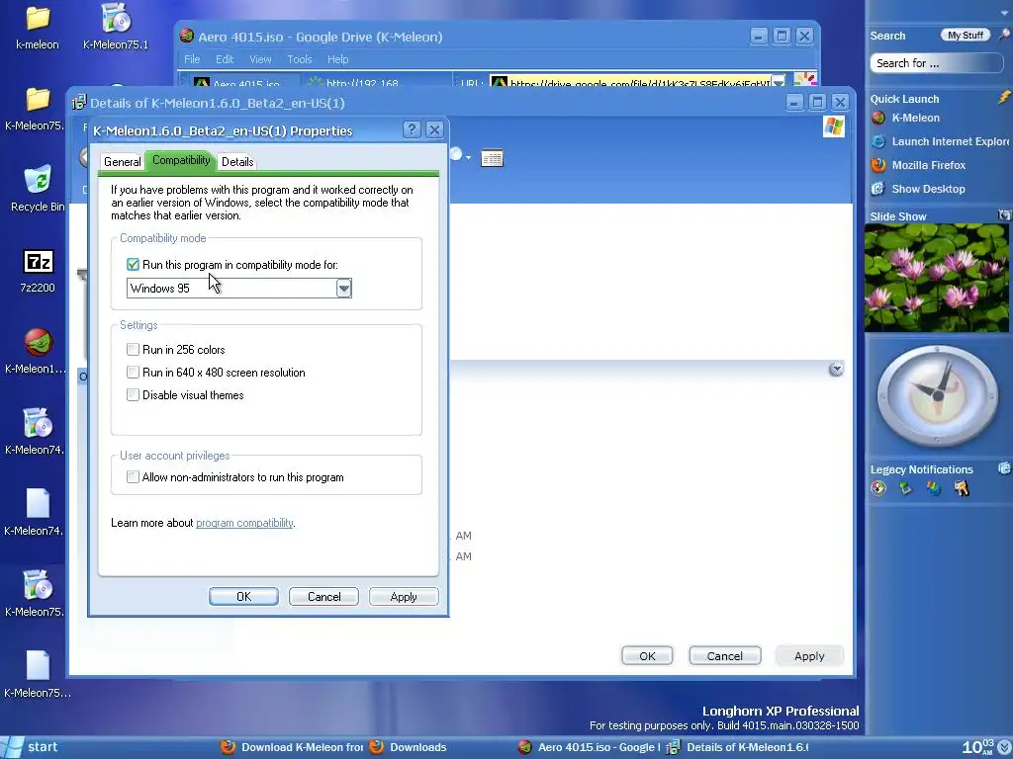Click Cancel in the Details window
This screenshot has height=759, width=1013.
click(725, 656)
